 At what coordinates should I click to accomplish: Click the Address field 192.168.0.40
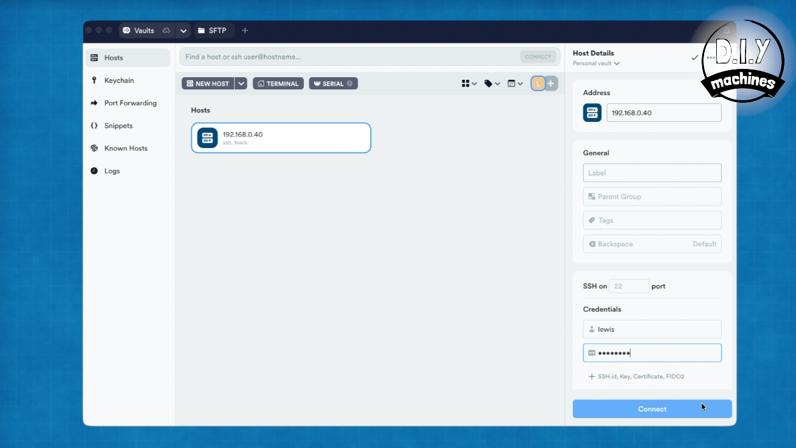pyautogui.click(x=664, y=113)
